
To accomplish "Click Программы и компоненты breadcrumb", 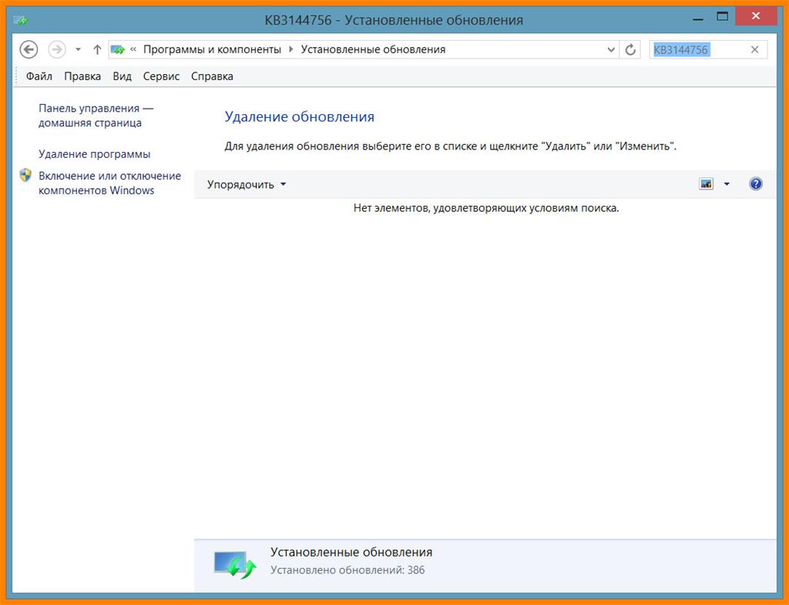I will [212, 49].
